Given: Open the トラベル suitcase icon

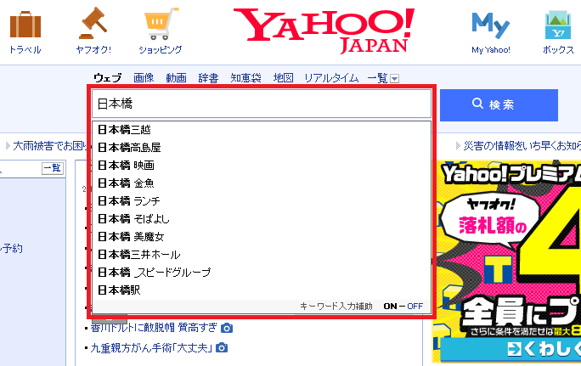Looking at the screenshot, I should [25, 25].
